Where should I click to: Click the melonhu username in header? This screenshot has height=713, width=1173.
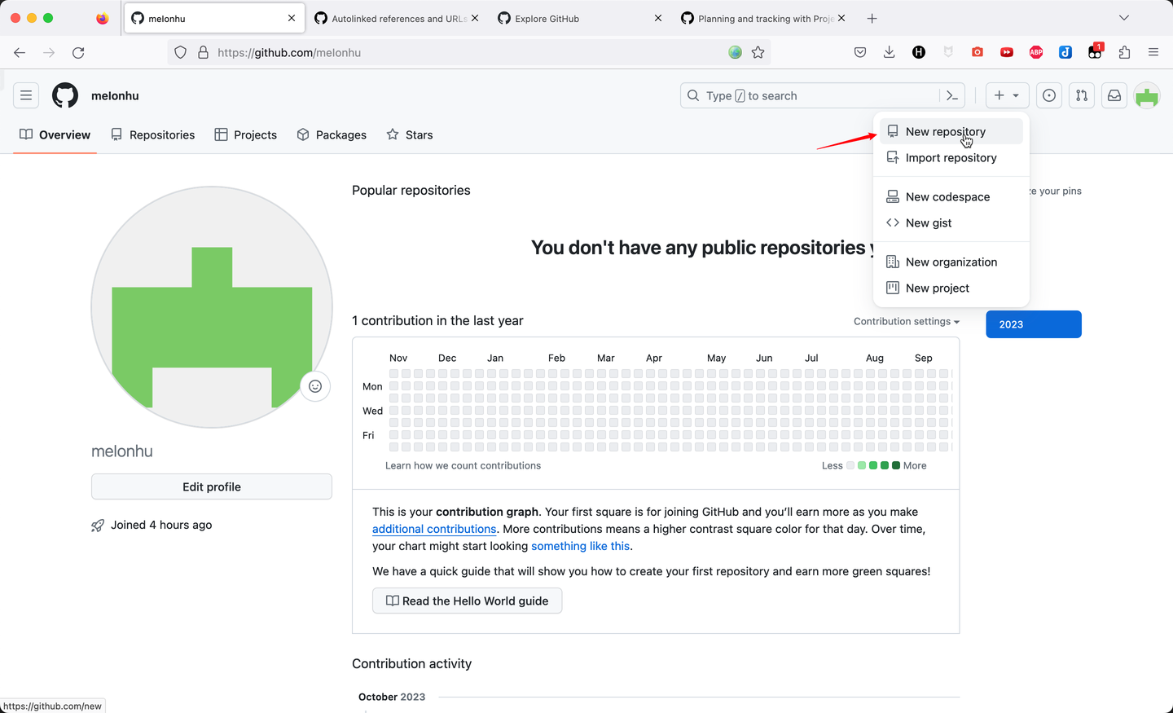point(115,95)
